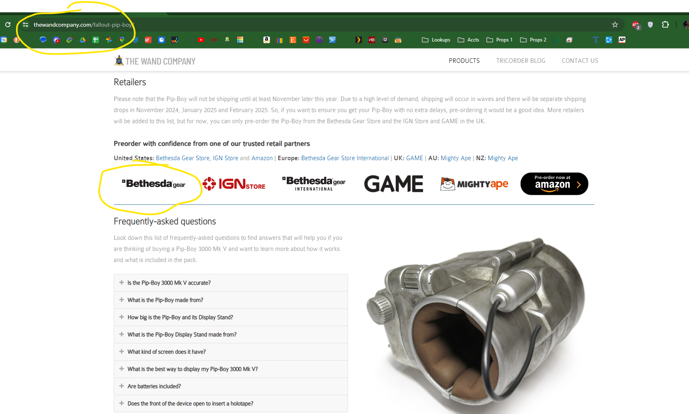This screenshot has width=689, height=414.
Task: Expand 'What is the best way to display' question
Action: 231,369
